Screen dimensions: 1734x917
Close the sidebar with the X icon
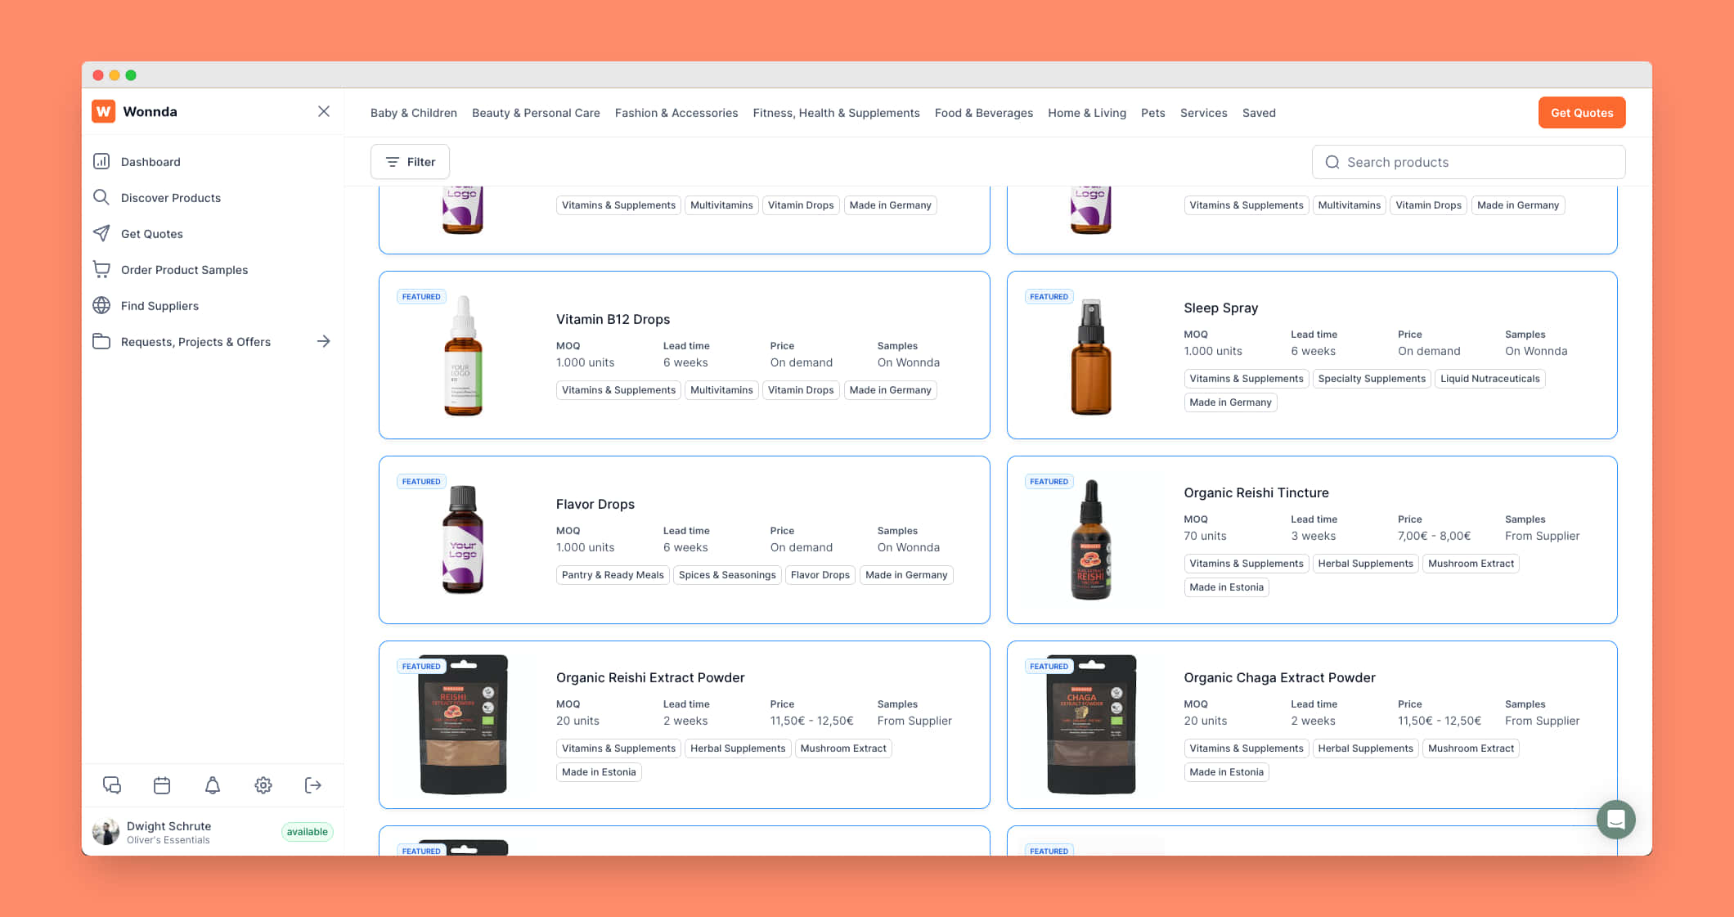(x=324, y=111)
